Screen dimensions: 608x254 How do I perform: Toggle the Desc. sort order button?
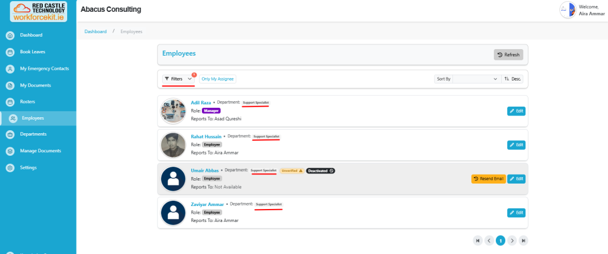[x=512, y=79]
